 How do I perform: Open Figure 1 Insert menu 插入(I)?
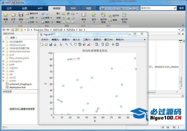coord(76,40)
